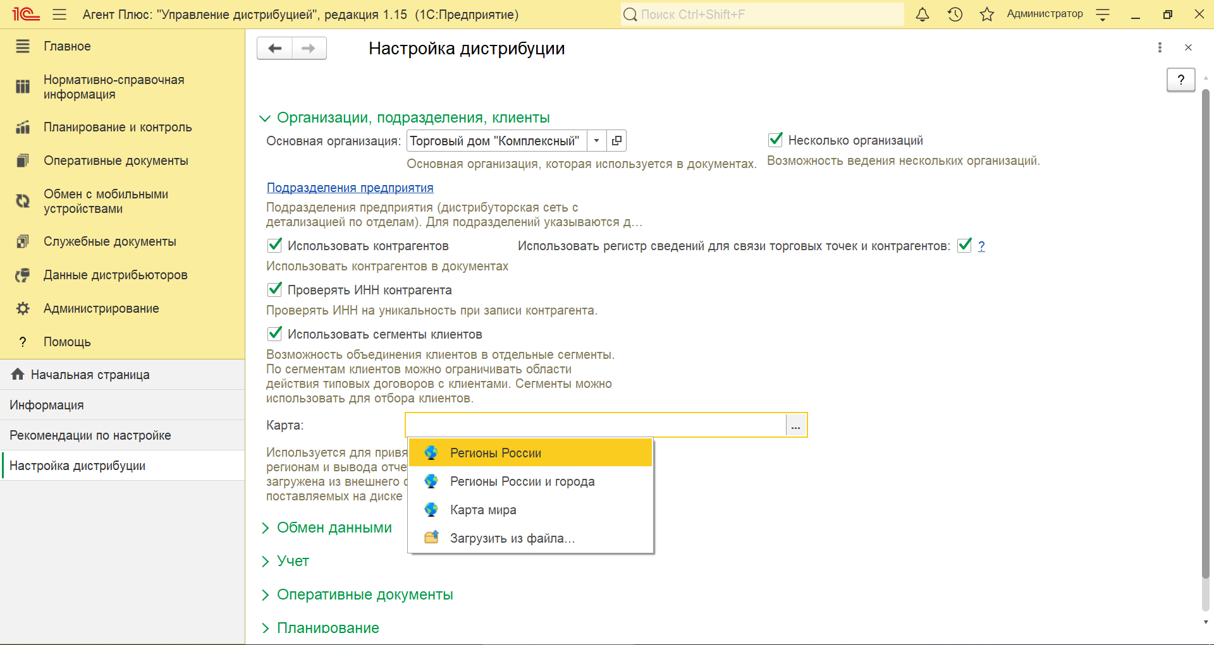Switch to Настройка дистрибуции tab
The width and height of the screenshot is (1214, 645).
pyautogui.click(x=123, y=466)
